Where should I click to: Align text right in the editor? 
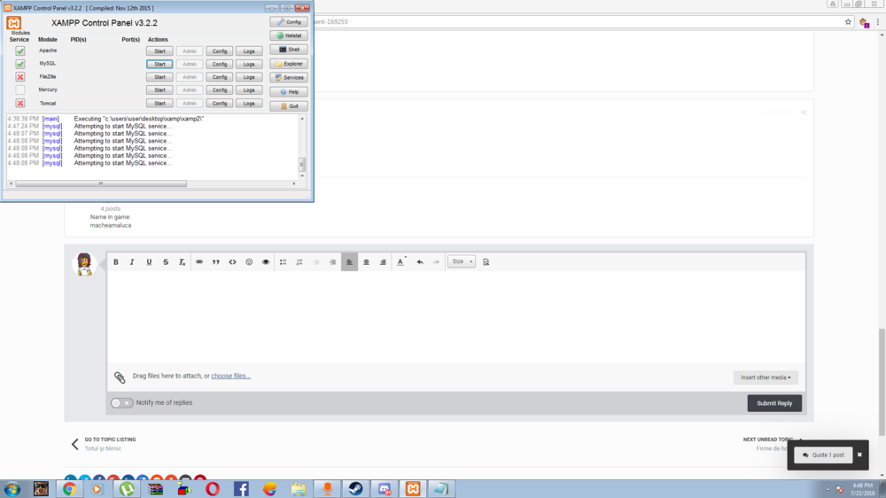pyautogui.click(x=383, y=261)
